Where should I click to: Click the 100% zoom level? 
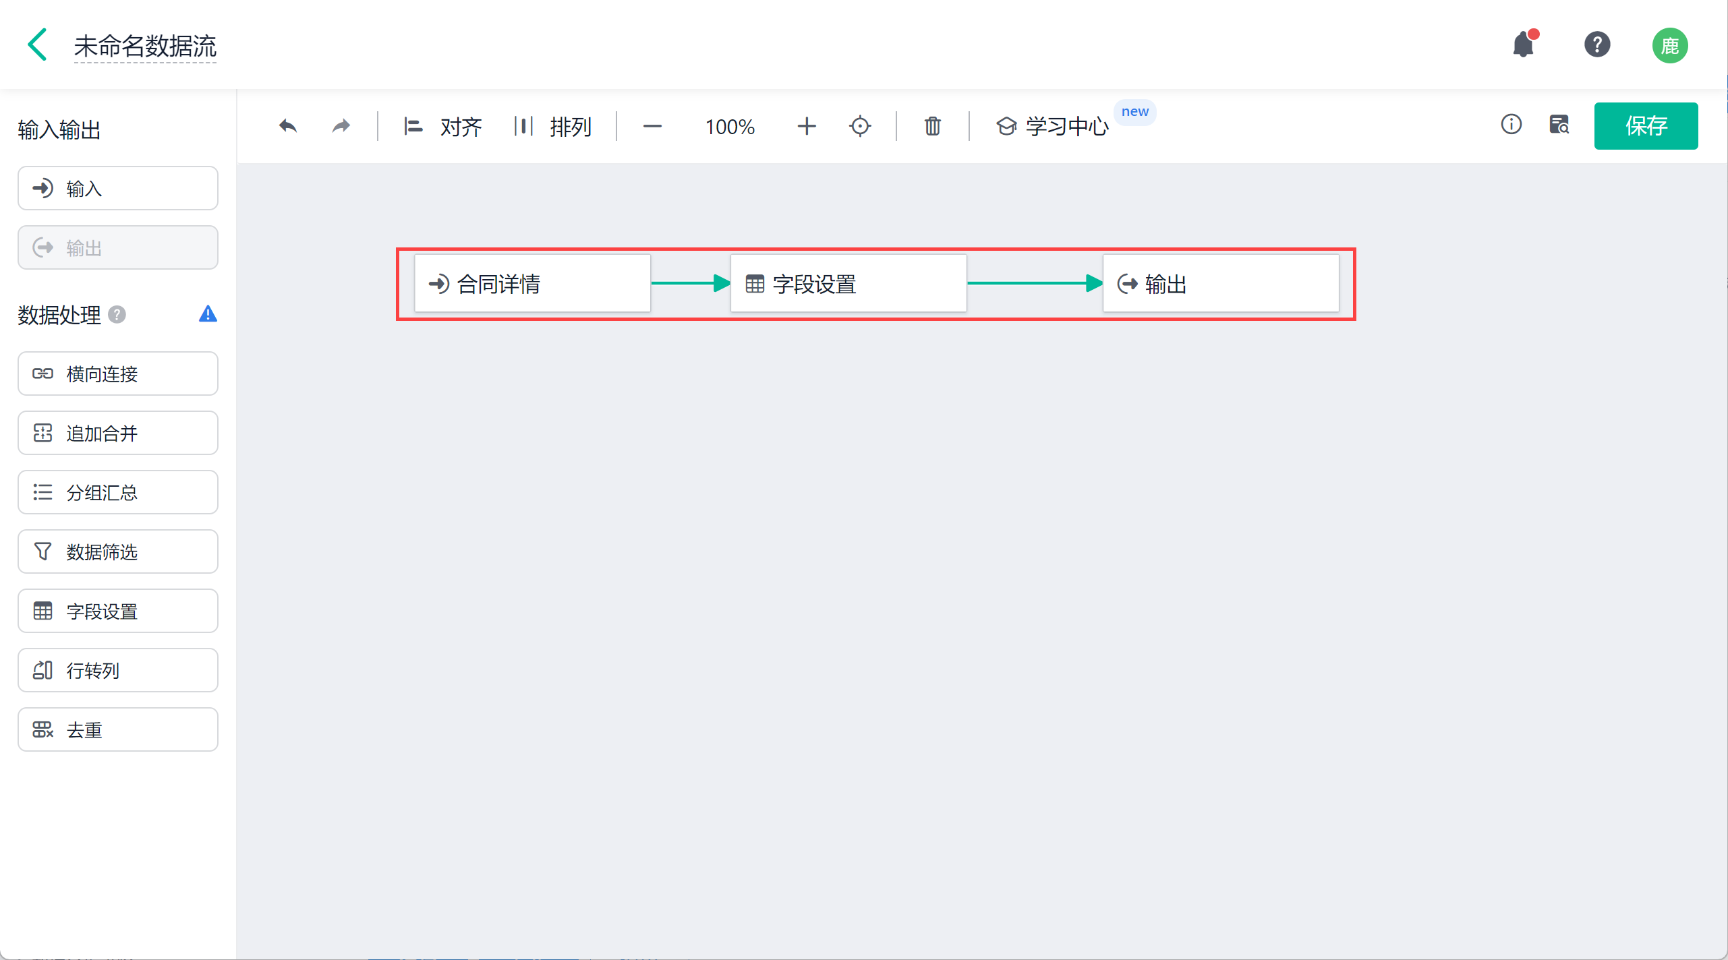(x=729, y=127)
